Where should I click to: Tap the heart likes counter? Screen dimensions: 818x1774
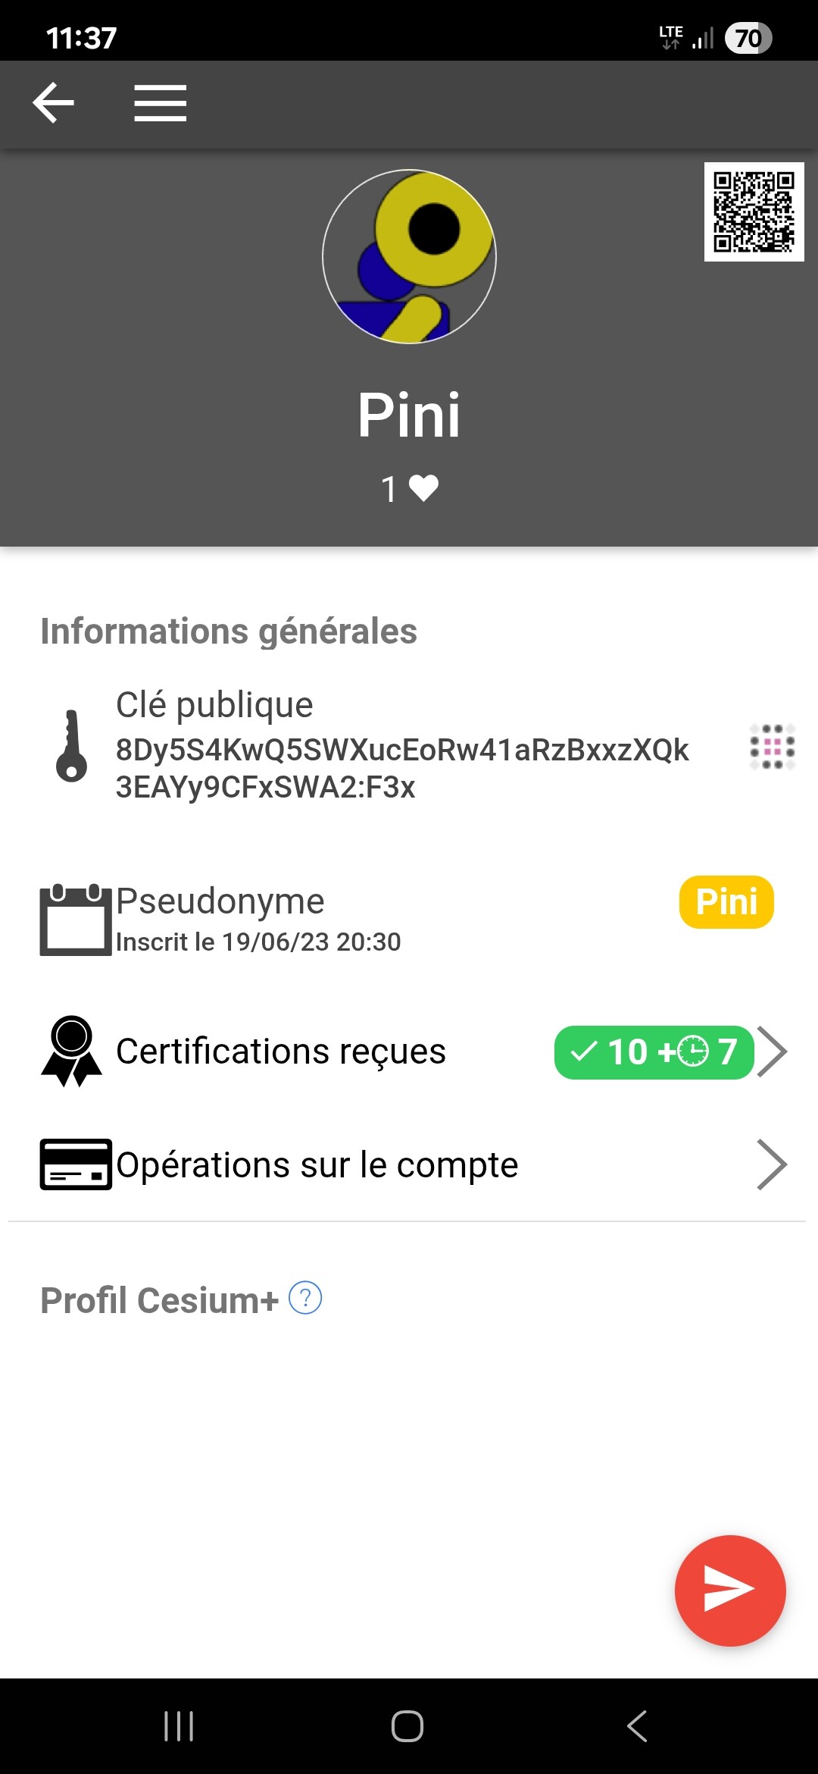tap(410, 488)
